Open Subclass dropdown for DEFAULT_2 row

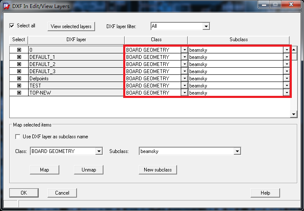pyautogui.click(x=286, y=64)
